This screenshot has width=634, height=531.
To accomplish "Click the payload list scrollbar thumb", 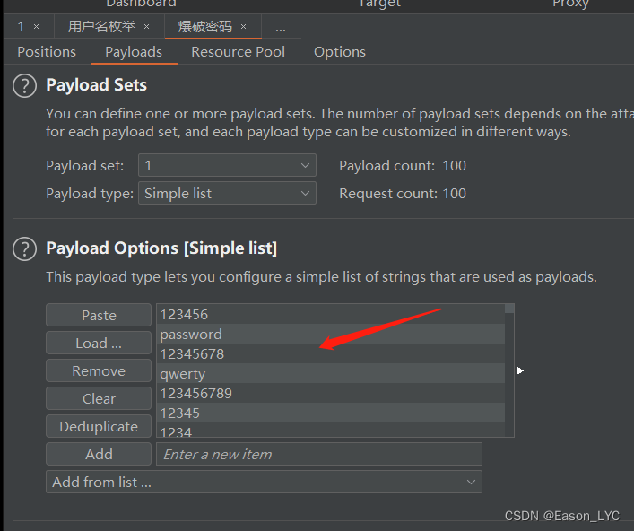I will point(509,309).
